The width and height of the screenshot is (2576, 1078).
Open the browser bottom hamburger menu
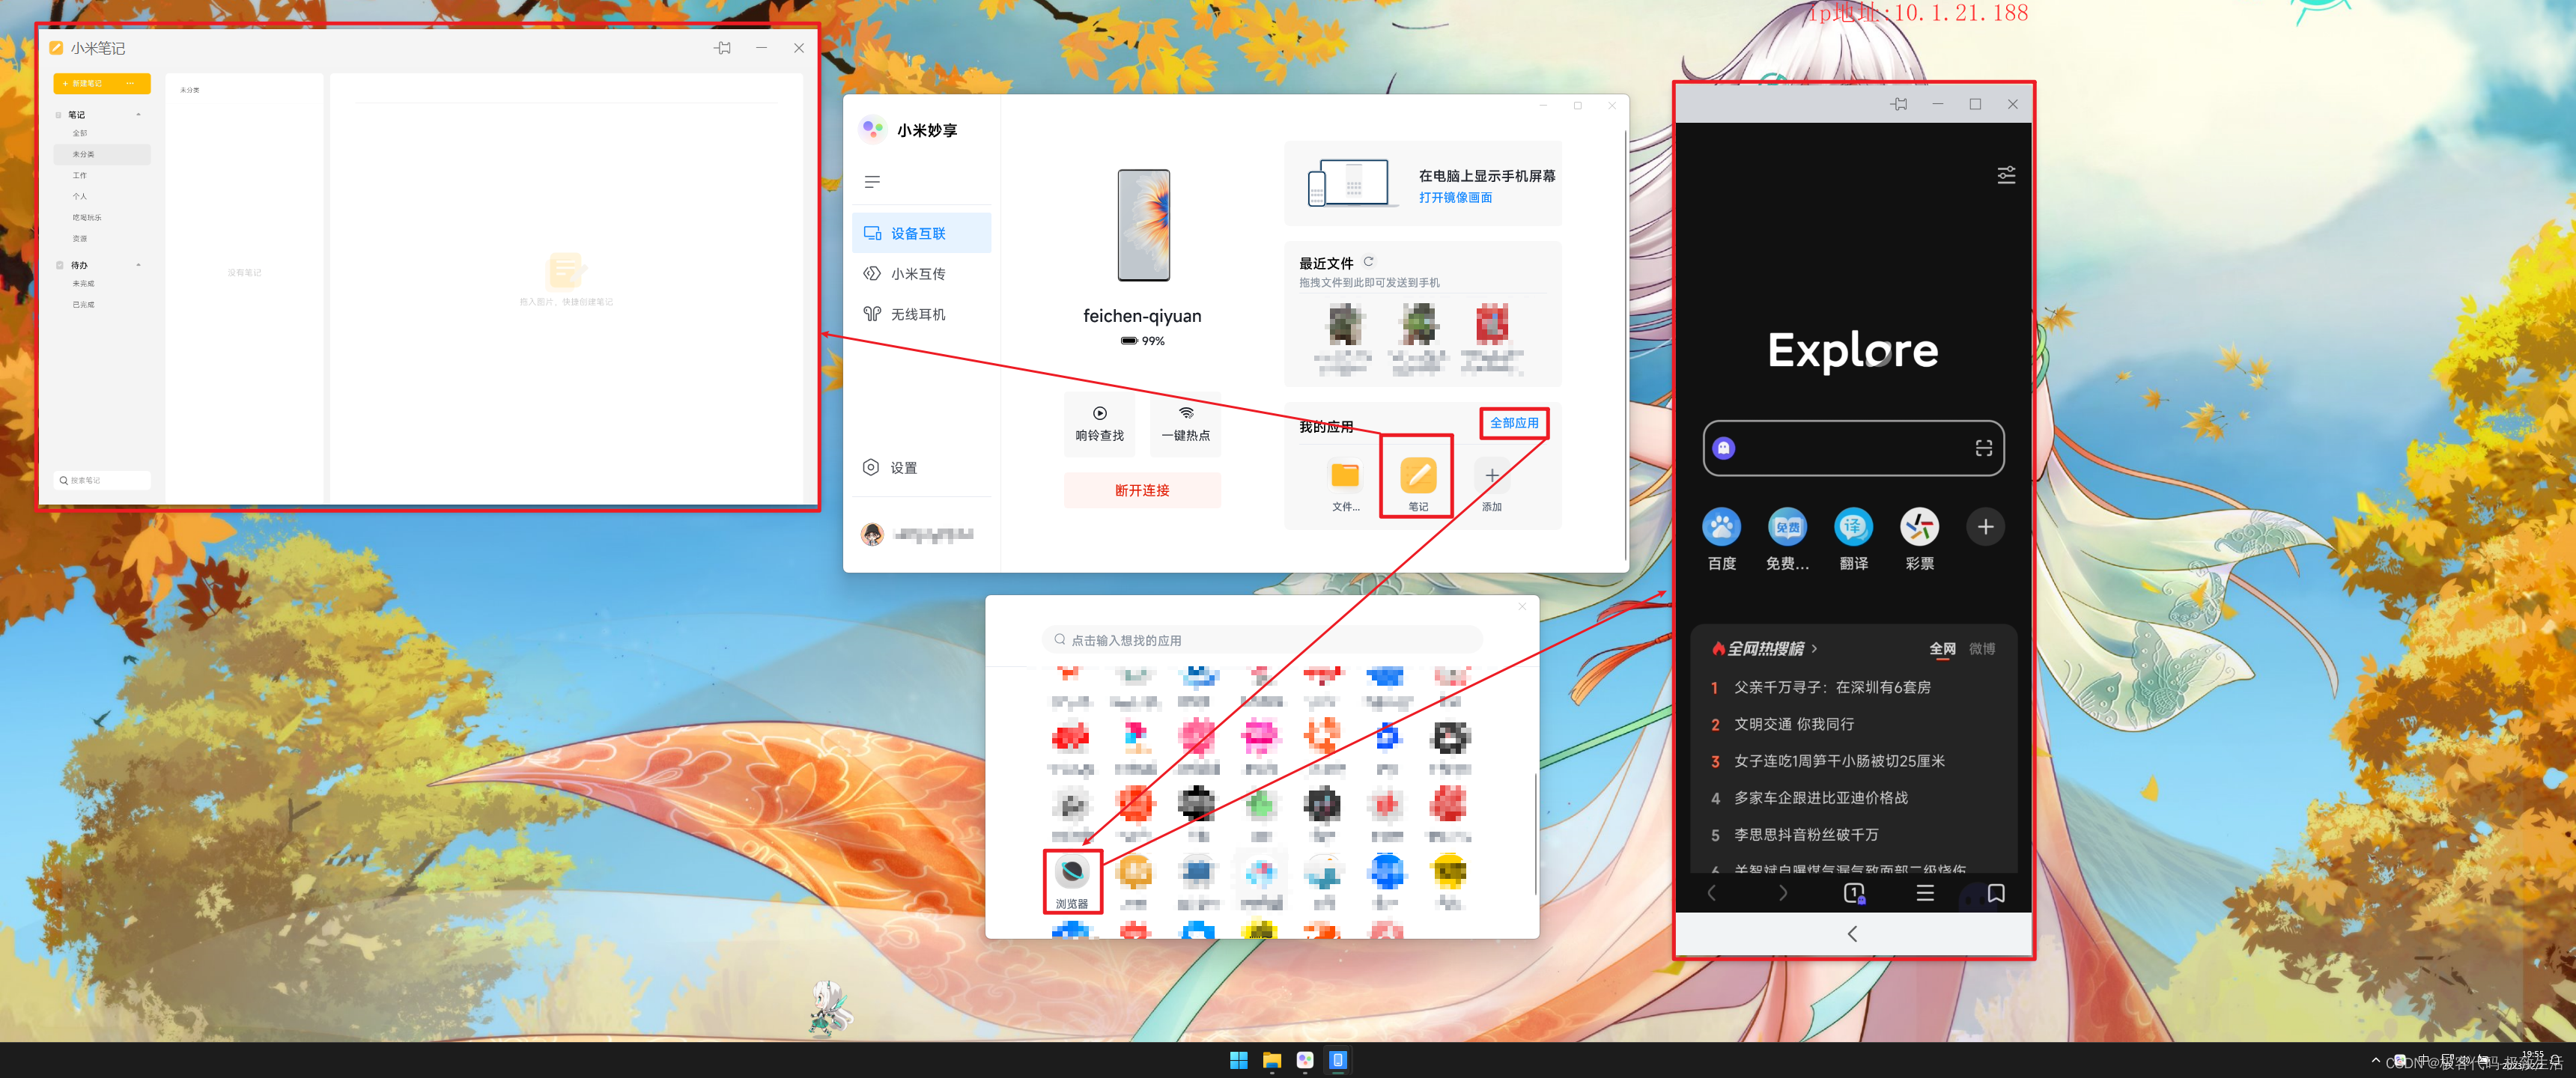click(1924, 893)
